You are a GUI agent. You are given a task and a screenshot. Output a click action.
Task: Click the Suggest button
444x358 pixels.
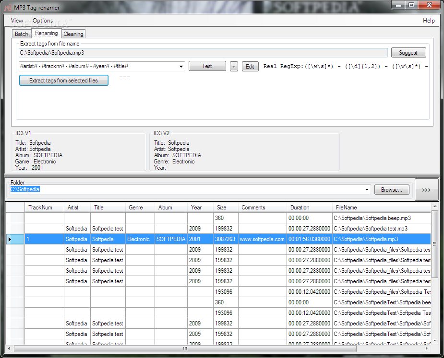coord(408,53)
